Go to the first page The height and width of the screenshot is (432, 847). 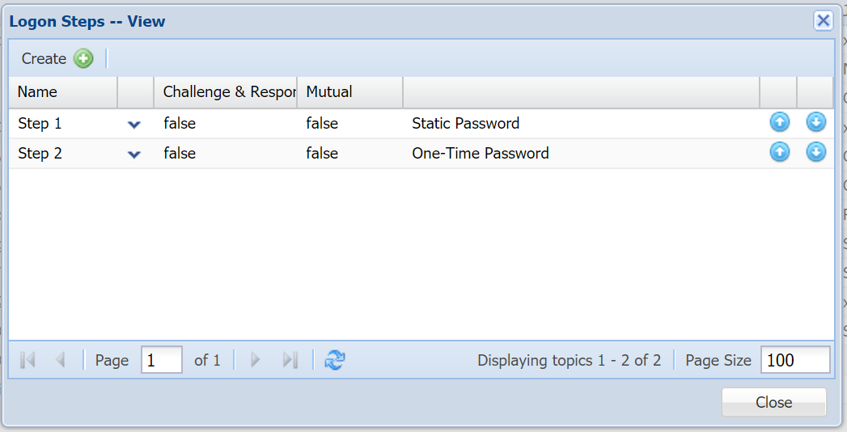pyautogui.click(x=28, y=360)
